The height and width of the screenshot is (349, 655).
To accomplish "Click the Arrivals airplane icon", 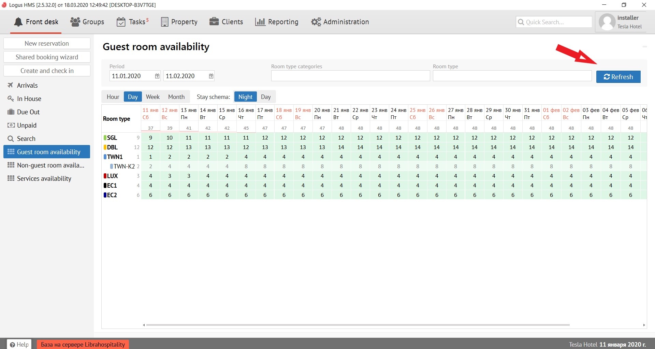I will [11, 85].
